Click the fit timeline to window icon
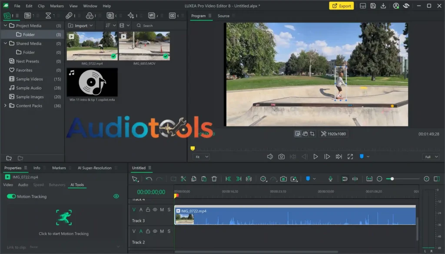 pos(369,179)
